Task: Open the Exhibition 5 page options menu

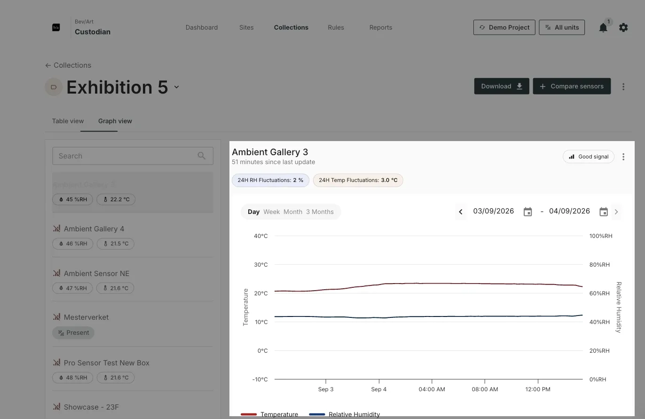Action: [x=623, y=87]
